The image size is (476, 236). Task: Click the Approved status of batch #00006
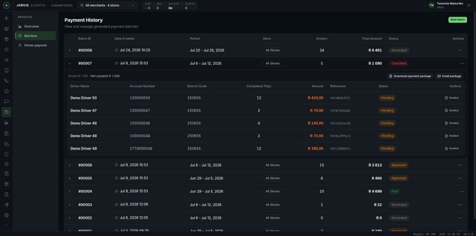(398, 165)
